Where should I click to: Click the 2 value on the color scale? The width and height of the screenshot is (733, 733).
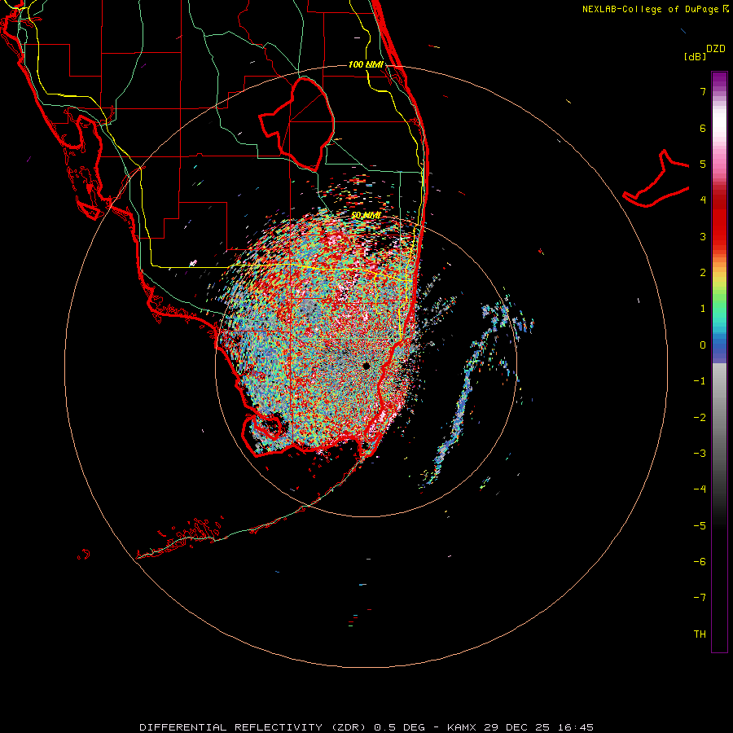[703, 273]
